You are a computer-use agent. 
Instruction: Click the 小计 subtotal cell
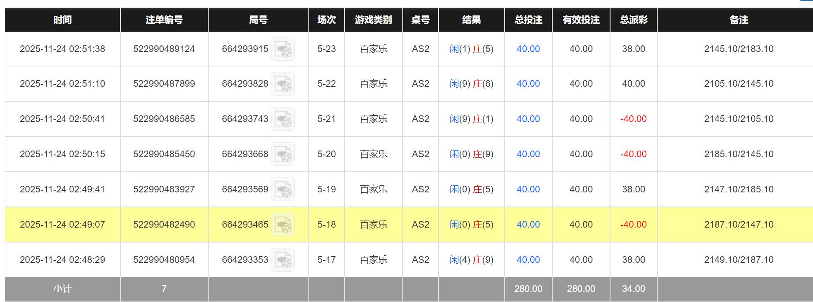(x=61, y=289)
